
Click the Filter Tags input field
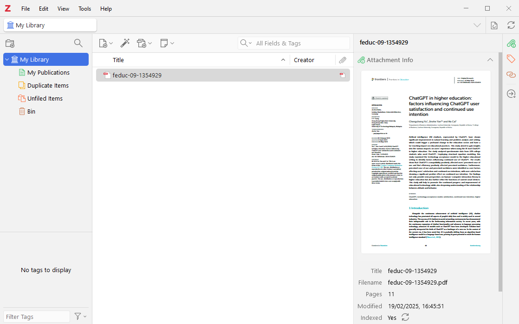tap(37, 317)
